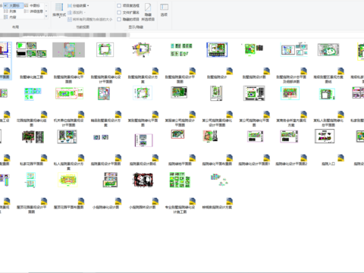Expand the layout gallery with its bottom arrow

[x=46, y=17]
